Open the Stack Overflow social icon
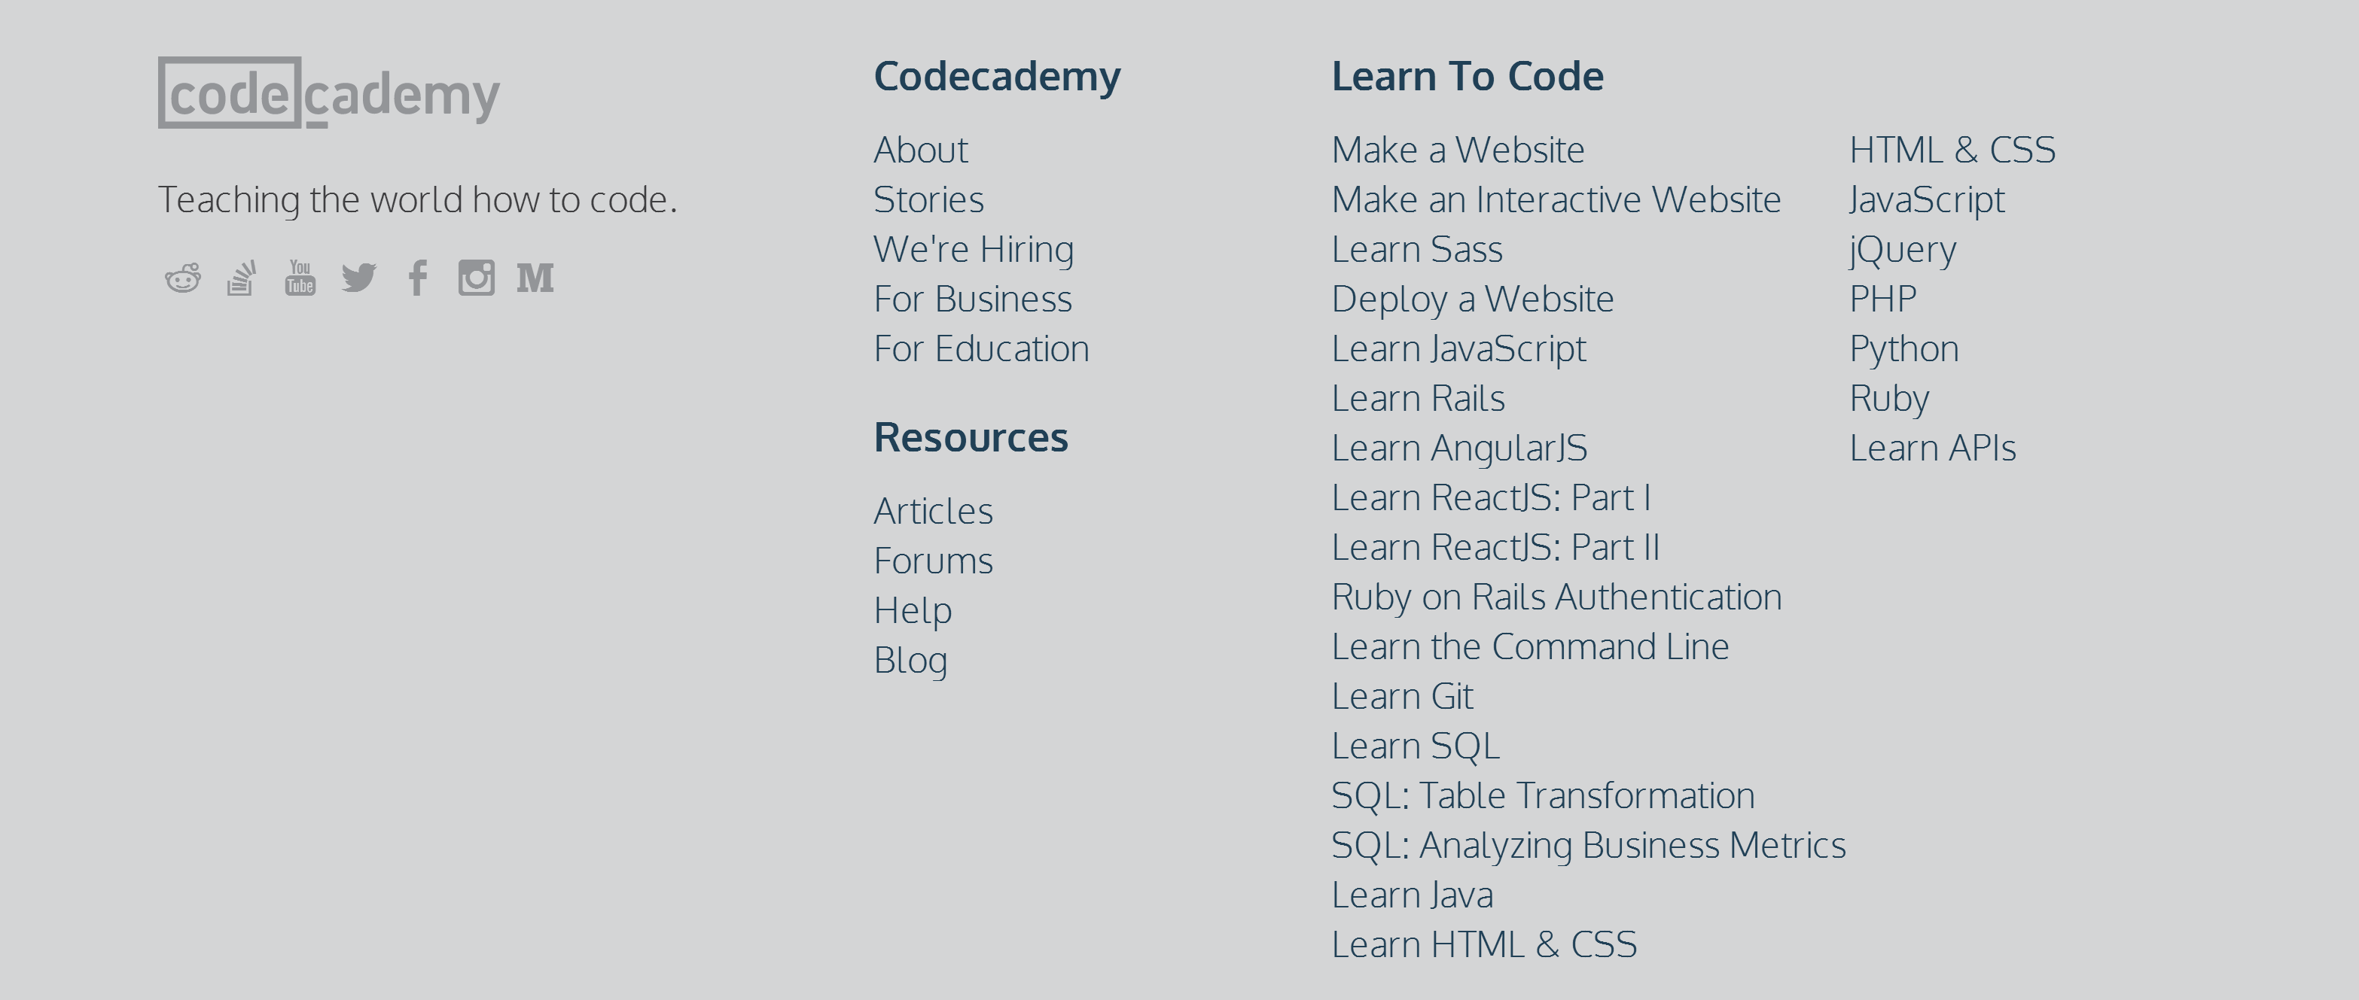The width and height of the screenshot is (2359, 1000). point(241,278)
